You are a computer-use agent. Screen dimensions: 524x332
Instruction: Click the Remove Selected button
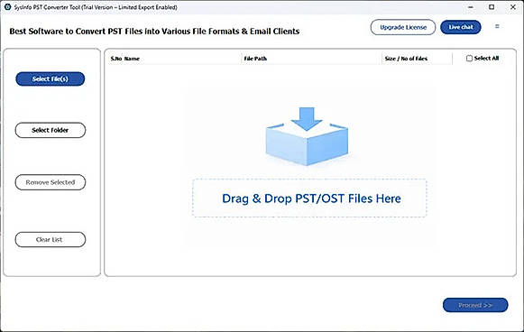[51, 182]
